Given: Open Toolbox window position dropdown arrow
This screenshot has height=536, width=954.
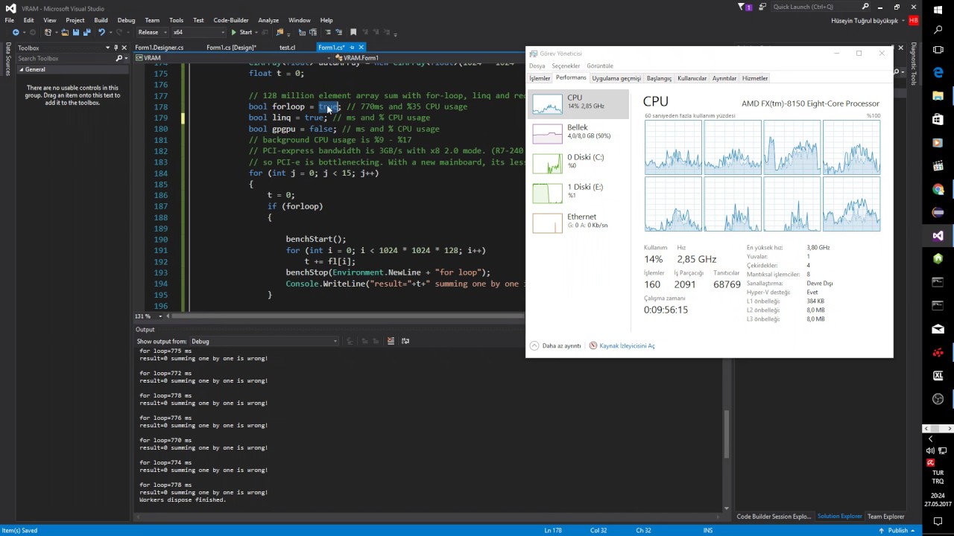Looking at the screenshot, I should 108,48.
